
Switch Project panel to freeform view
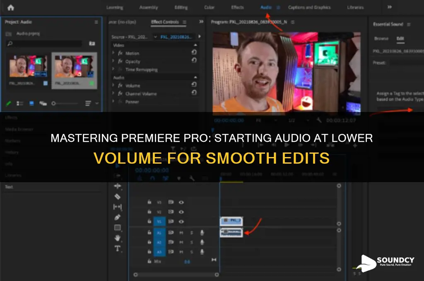click(43, 103)
